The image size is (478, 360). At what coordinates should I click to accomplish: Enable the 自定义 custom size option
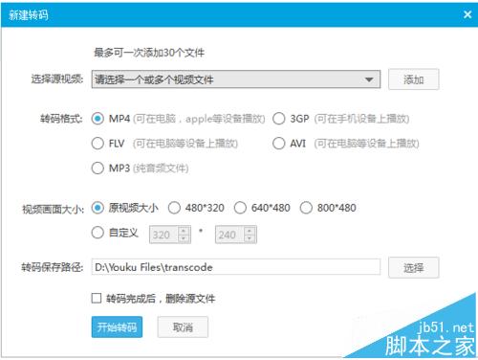(x=98, y=233)
